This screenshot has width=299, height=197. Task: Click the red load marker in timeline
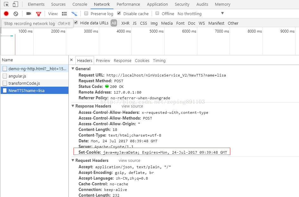pyautogui.click(x=15, y=45)
